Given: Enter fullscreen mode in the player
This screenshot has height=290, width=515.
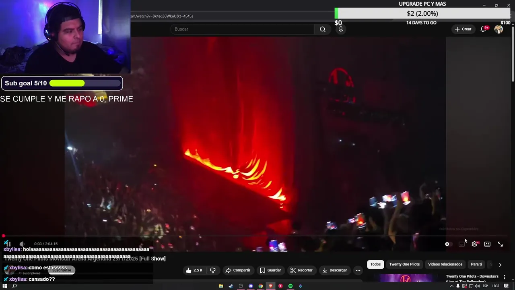Looking at the screenshot, I should pos(500,244).
